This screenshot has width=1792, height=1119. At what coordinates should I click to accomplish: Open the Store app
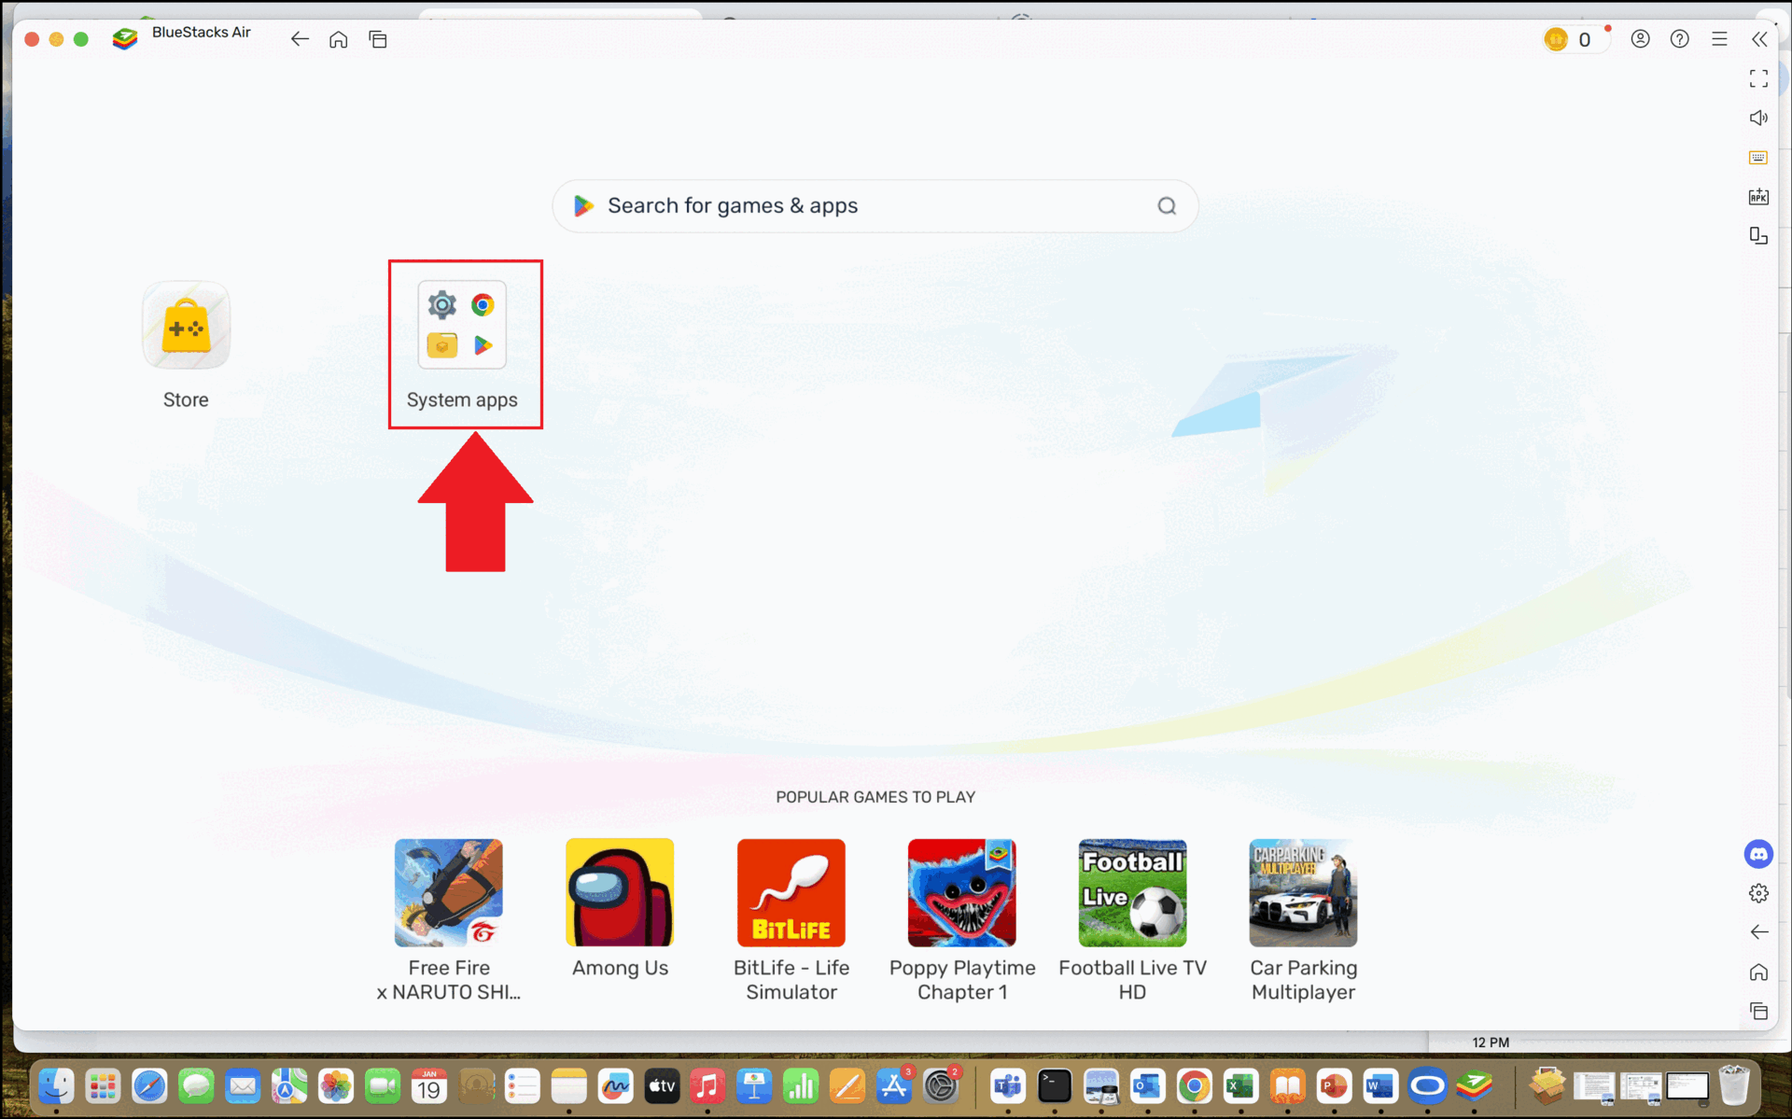pyautogui.click(x=186, y=327)
